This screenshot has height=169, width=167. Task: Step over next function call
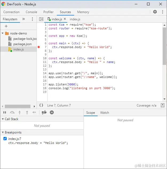tap(12, 112)
